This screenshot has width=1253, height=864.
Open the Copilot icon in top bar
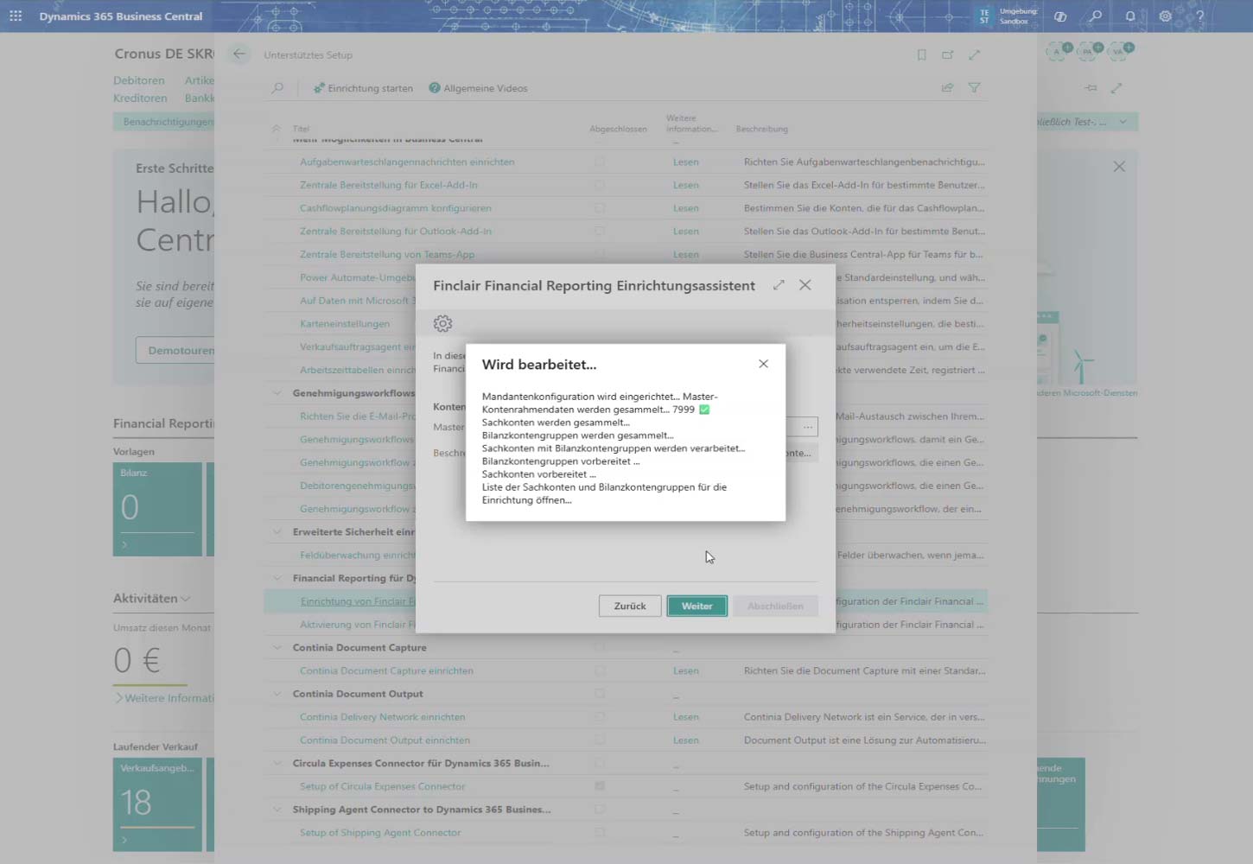(x=1059, y=16)
